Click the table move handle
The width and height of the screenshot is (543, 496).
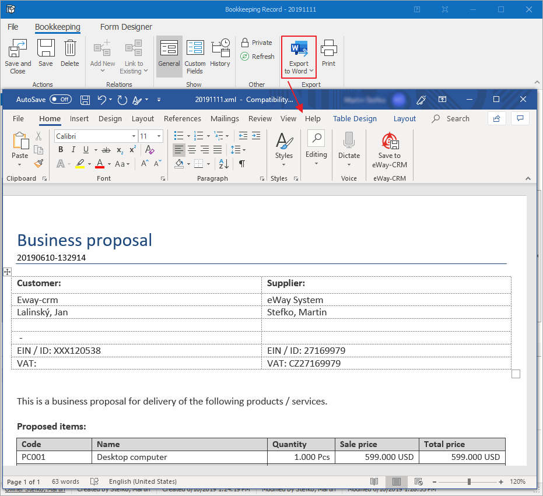coord(7,272)
